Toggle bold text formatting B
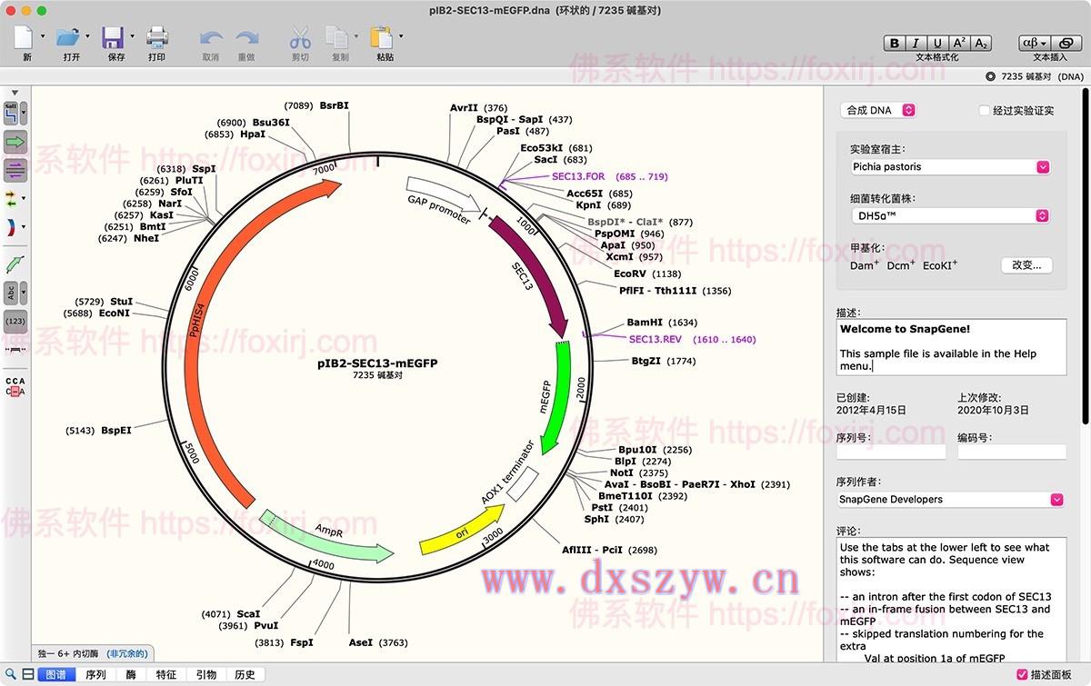The height and width of the screenshot is (686, 1091). coord(895,44)
